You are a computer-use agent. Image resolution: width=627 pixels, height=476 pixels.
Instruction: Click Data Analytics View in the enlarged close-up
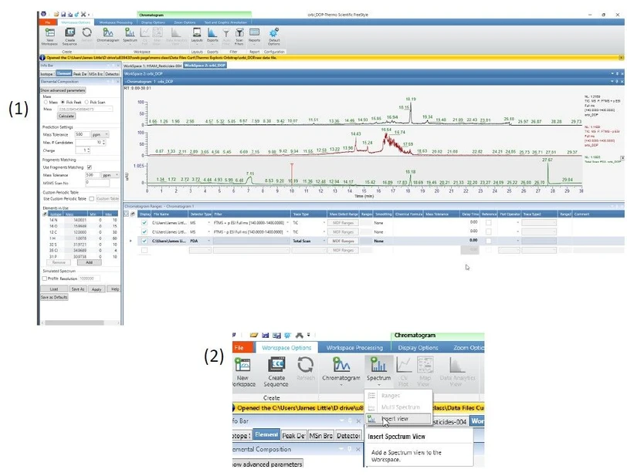[x=457, y=372]
